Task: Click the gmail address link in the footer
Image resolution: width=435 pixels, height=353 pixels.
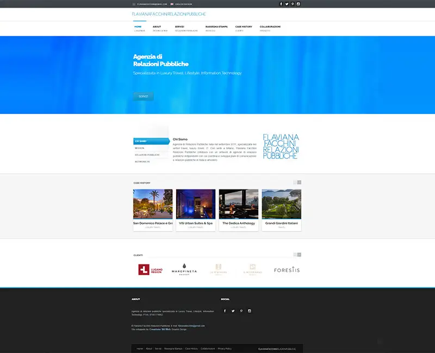Action: [191, 326]
